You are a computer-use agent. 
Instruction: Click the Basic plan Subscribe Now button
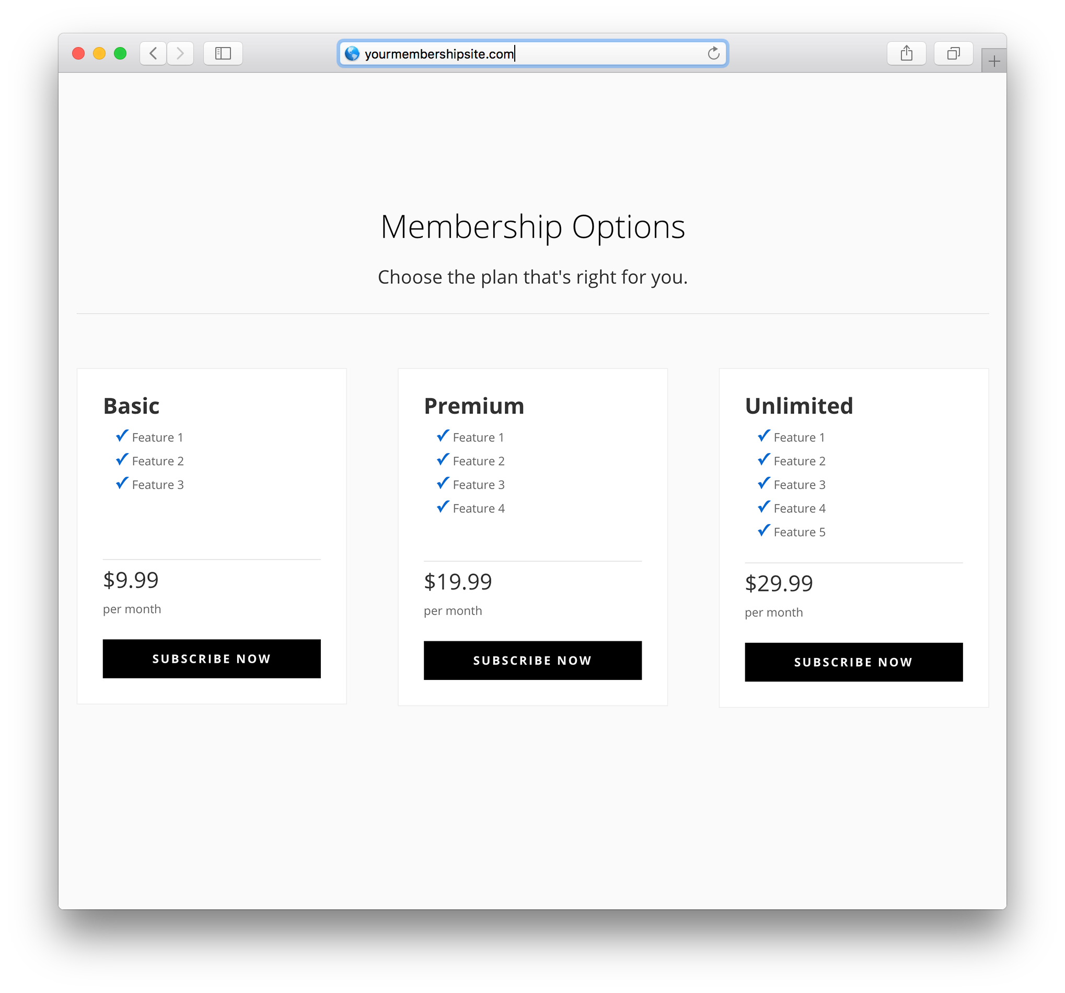(x=212, y=659)
